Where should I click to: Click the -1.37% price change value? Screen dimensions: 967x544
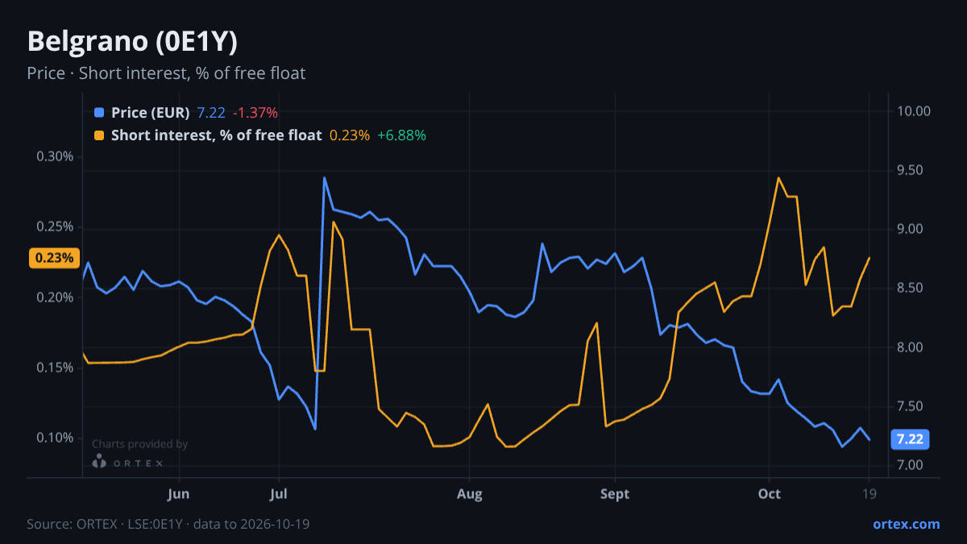pos(255,113)
